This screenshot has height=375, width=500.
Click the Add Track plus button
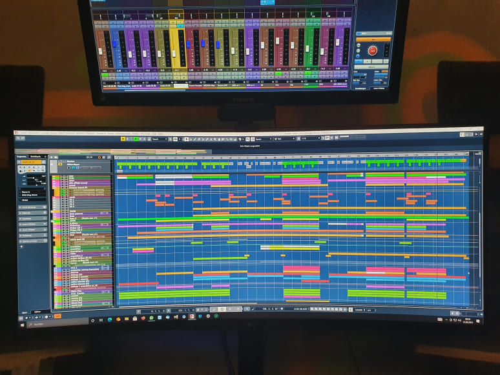tap(52, 157)
